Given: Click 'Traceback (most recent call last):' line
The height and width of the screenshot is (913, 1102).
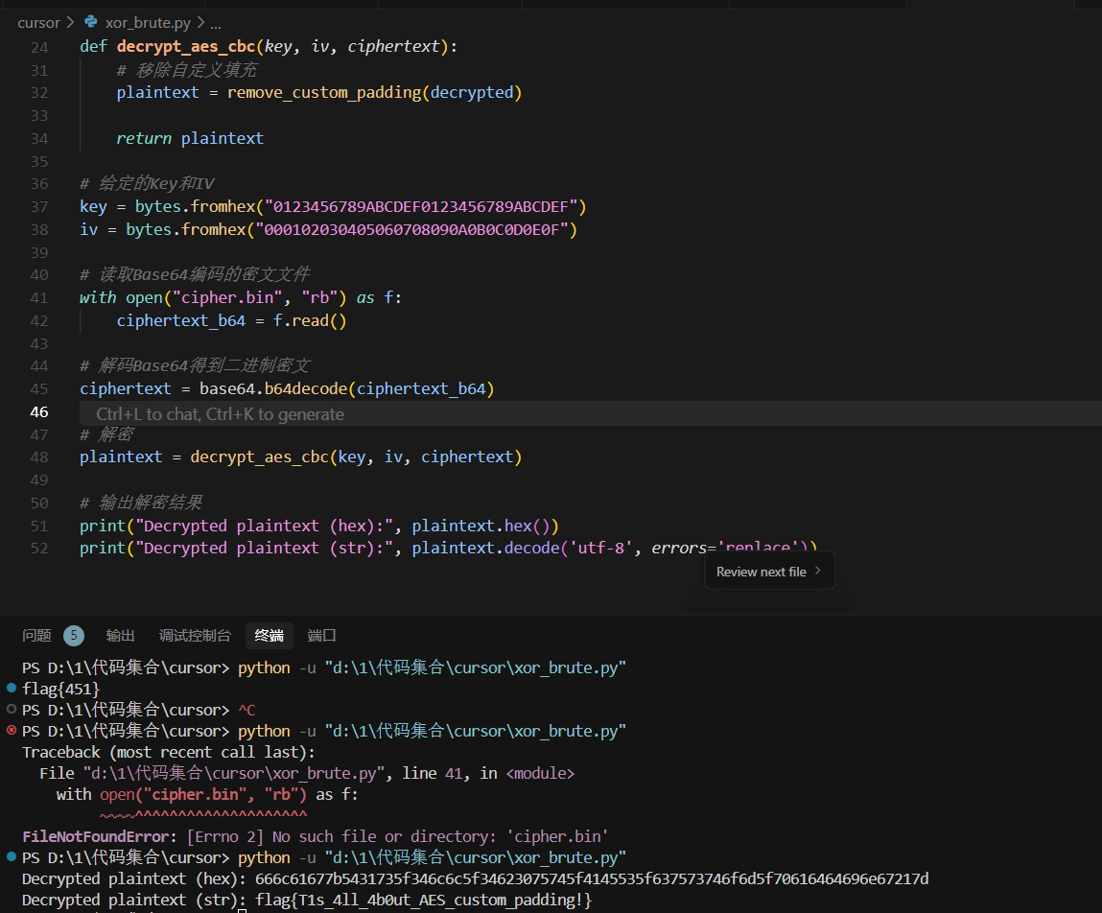Looking at the screenshot, I should tap(169, 752).
